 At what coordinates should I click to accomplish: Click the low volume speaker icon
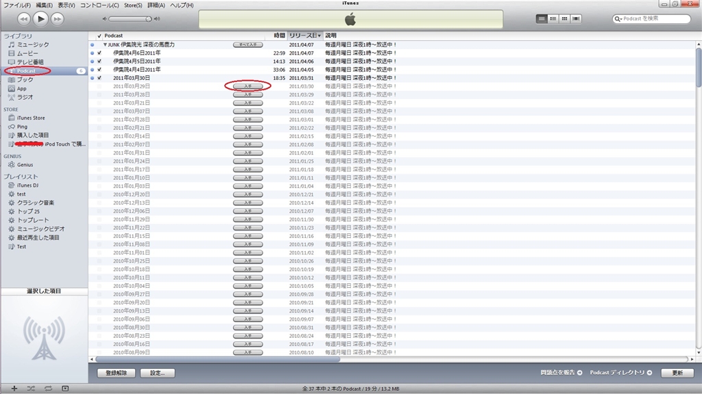(x=105, y=18)
